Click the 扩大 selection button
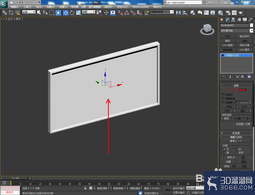Viewport: 255px width, 195px height. click(244, 107)
